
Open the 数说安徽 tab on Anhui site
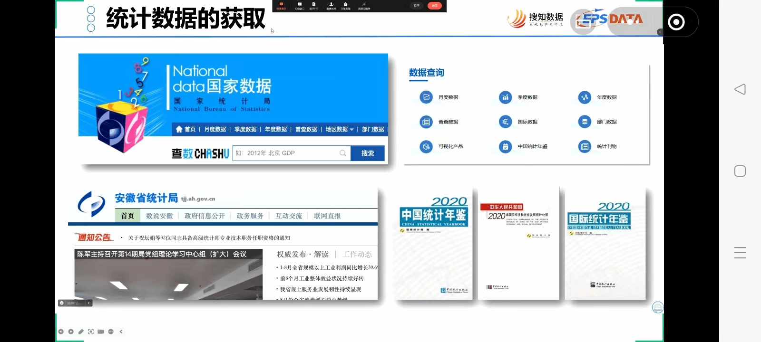(x=159, y=216)
